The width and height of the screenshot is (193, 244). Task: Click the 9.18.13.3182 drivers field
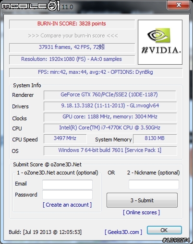[x=110, y=106]
